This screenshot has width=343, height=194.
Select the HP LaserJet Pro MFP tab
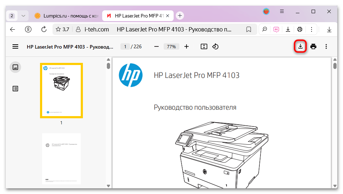tap(138, 16)
